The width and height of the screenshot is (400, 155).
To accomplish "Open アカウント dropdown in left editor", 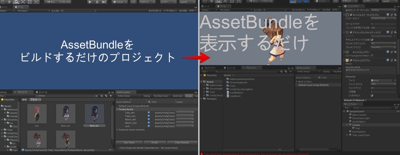I will (x=147, y=2).
